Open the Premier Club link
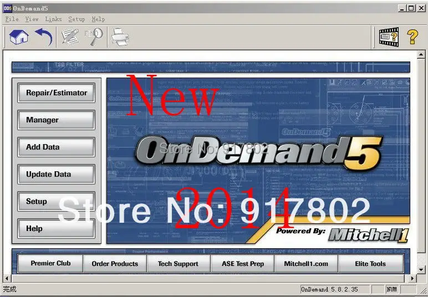 coord(50,263)
